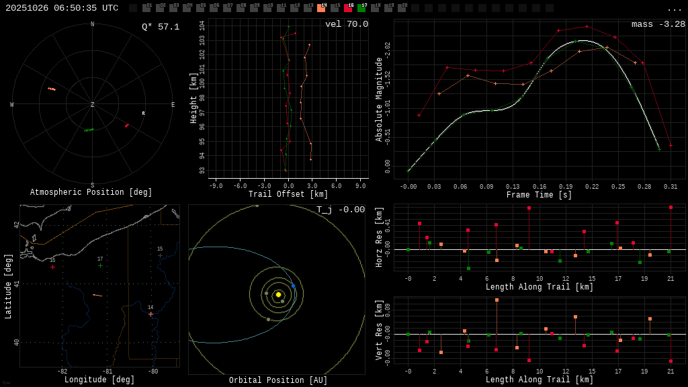Click the blue Earth marker on orbit

tap(293, 286)
